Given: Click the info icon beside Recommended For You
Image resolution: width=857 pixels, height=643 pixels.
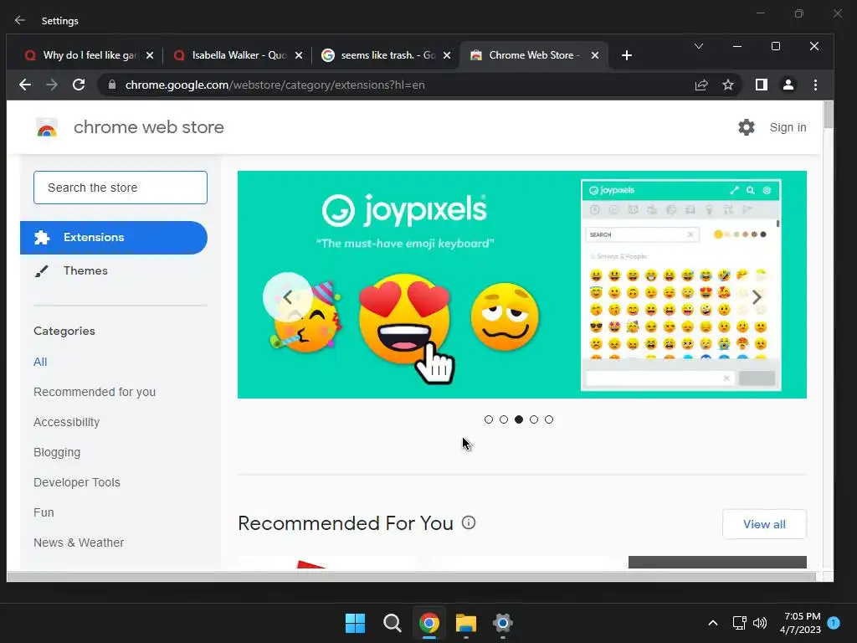Looking at the screenshot, I should (x=469, y=522).
